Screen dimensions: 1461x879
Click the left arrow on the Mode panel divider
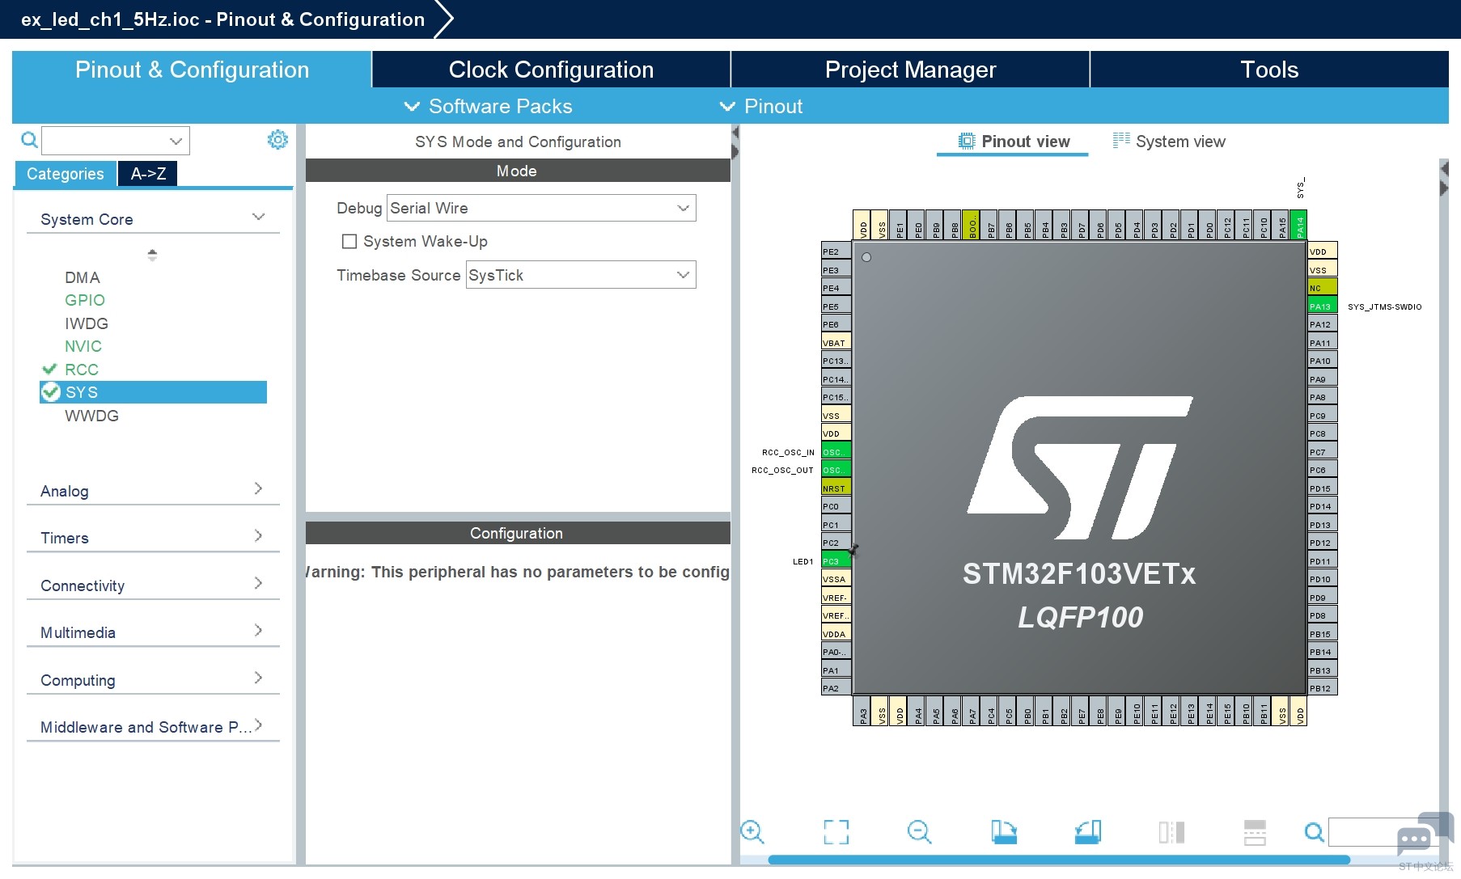coord(735,133)
